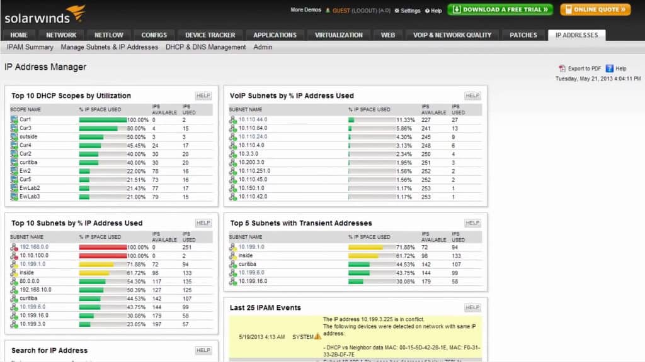This screenshot has height=362, width=645.
Task: Click the Online Quote button
Action: (x=595, y=9)
